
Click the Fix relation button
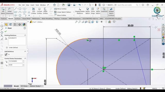tap(6, 54)
